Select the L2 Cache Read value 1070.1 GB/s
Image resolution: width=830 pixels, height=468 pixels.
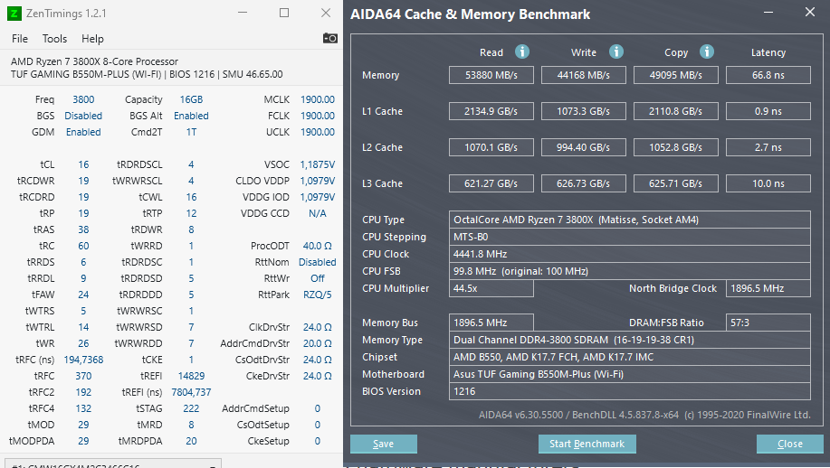[491, 147]
